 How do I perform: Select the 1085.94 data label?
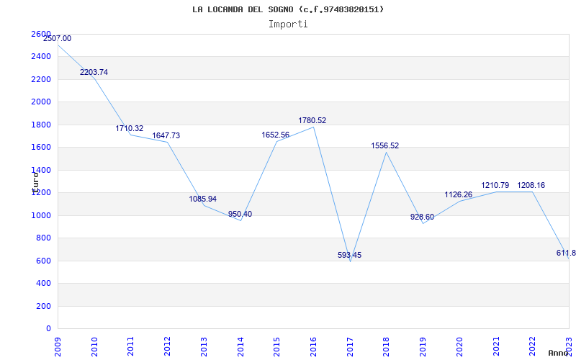(x=203, y=199)
